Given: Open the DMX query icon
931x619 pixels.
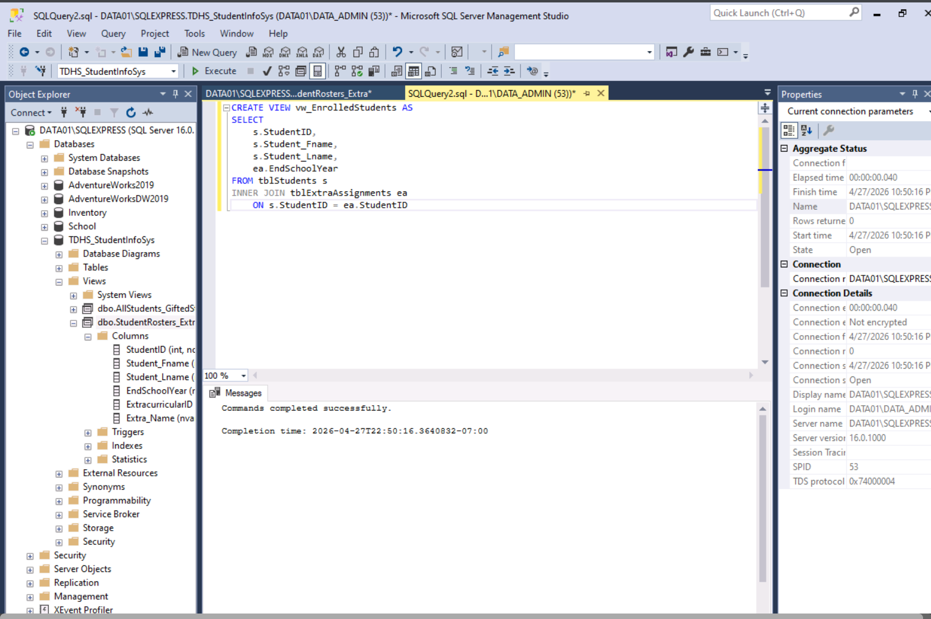Looking at the screenshot, I should pos(285,52).
